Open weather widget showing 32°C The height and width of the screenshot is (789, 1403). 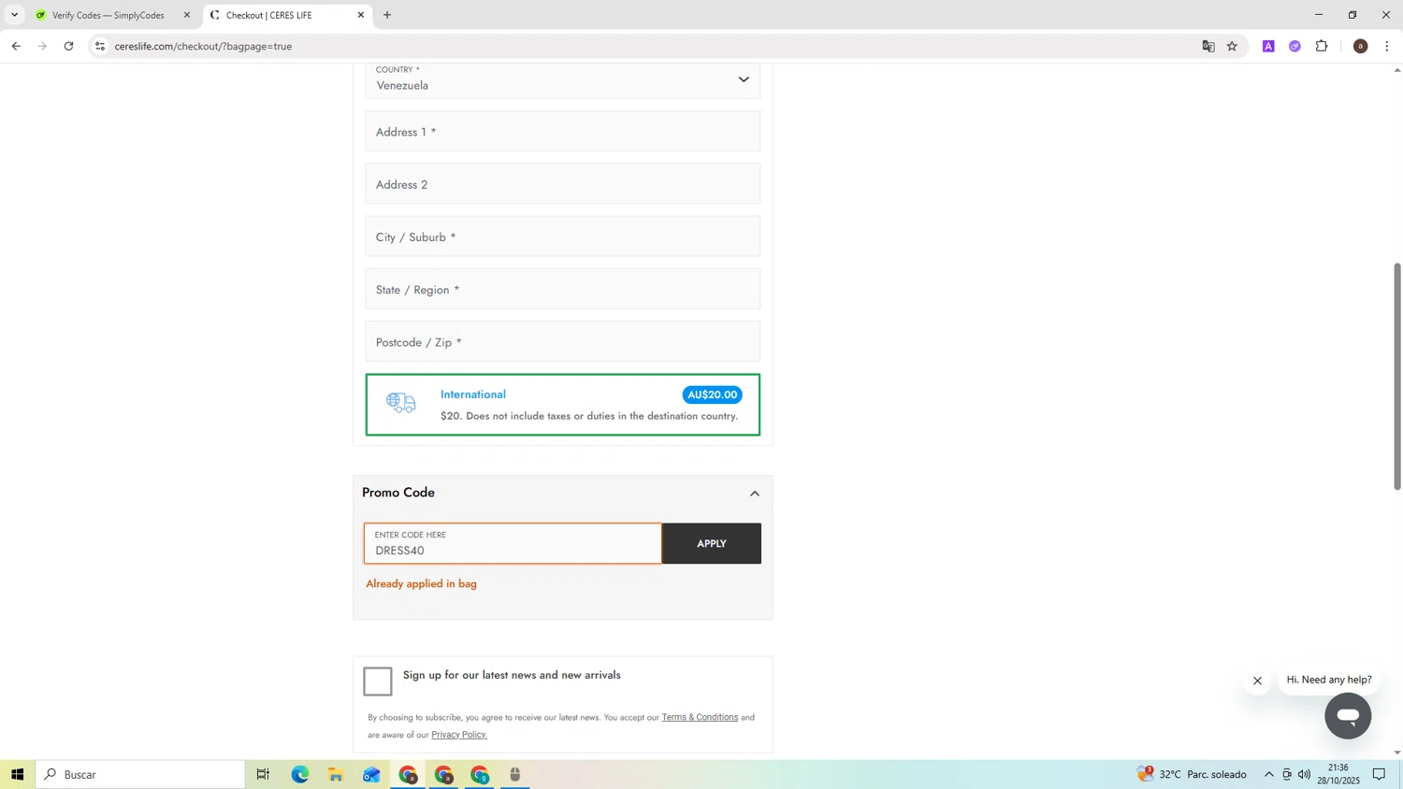coord(1192,774)
